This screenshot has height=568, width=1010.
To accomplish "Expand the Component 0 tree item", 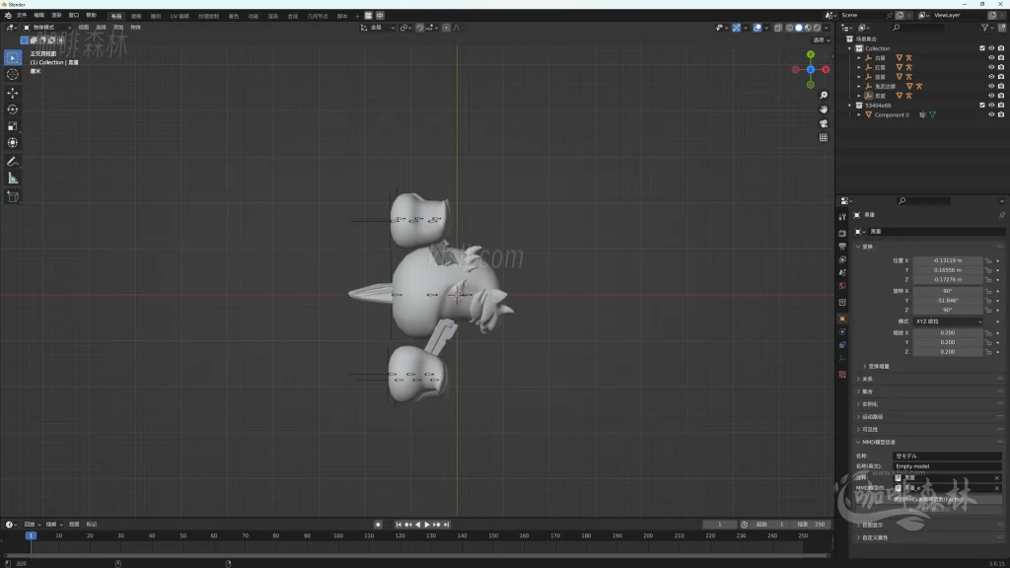I will [859, 115].
